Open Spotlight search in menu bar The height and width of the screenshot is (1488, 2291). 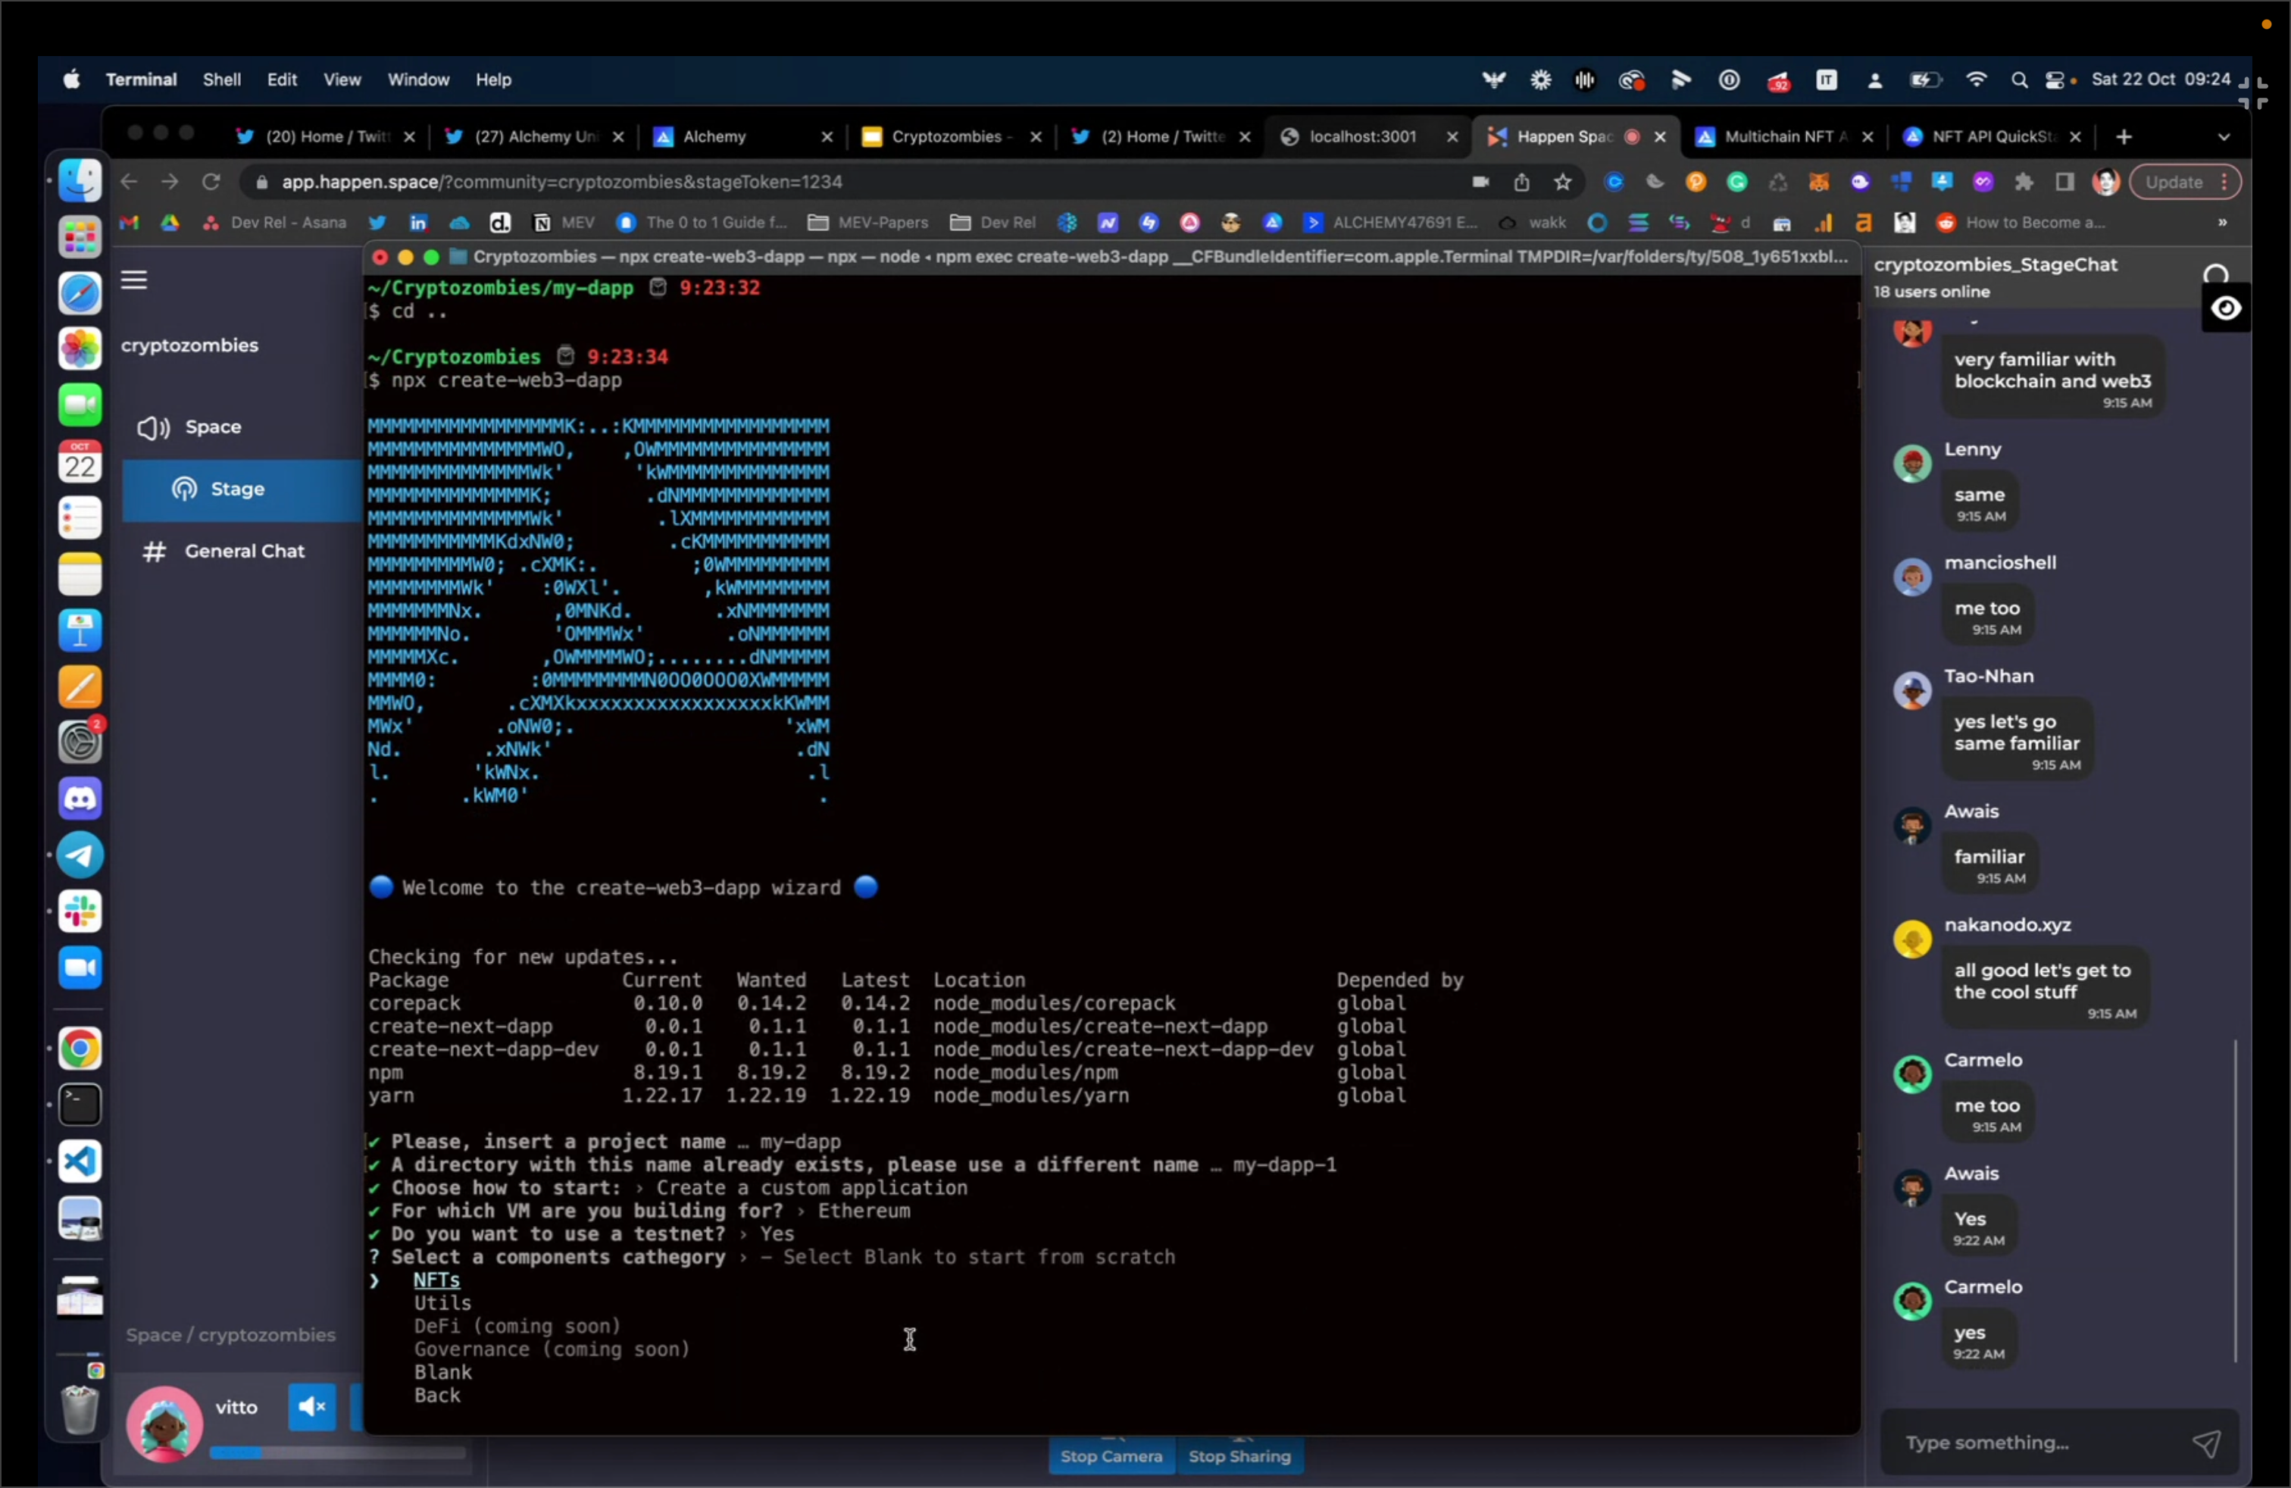click(x=2018, y=80)
